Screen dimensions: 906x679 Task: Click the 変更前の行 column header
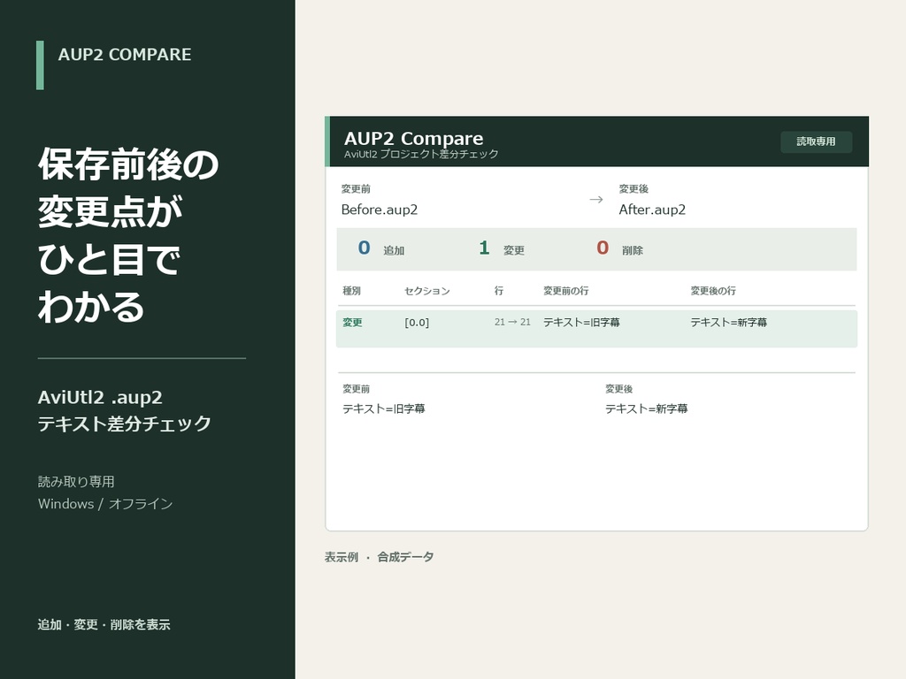pos(565,291)
